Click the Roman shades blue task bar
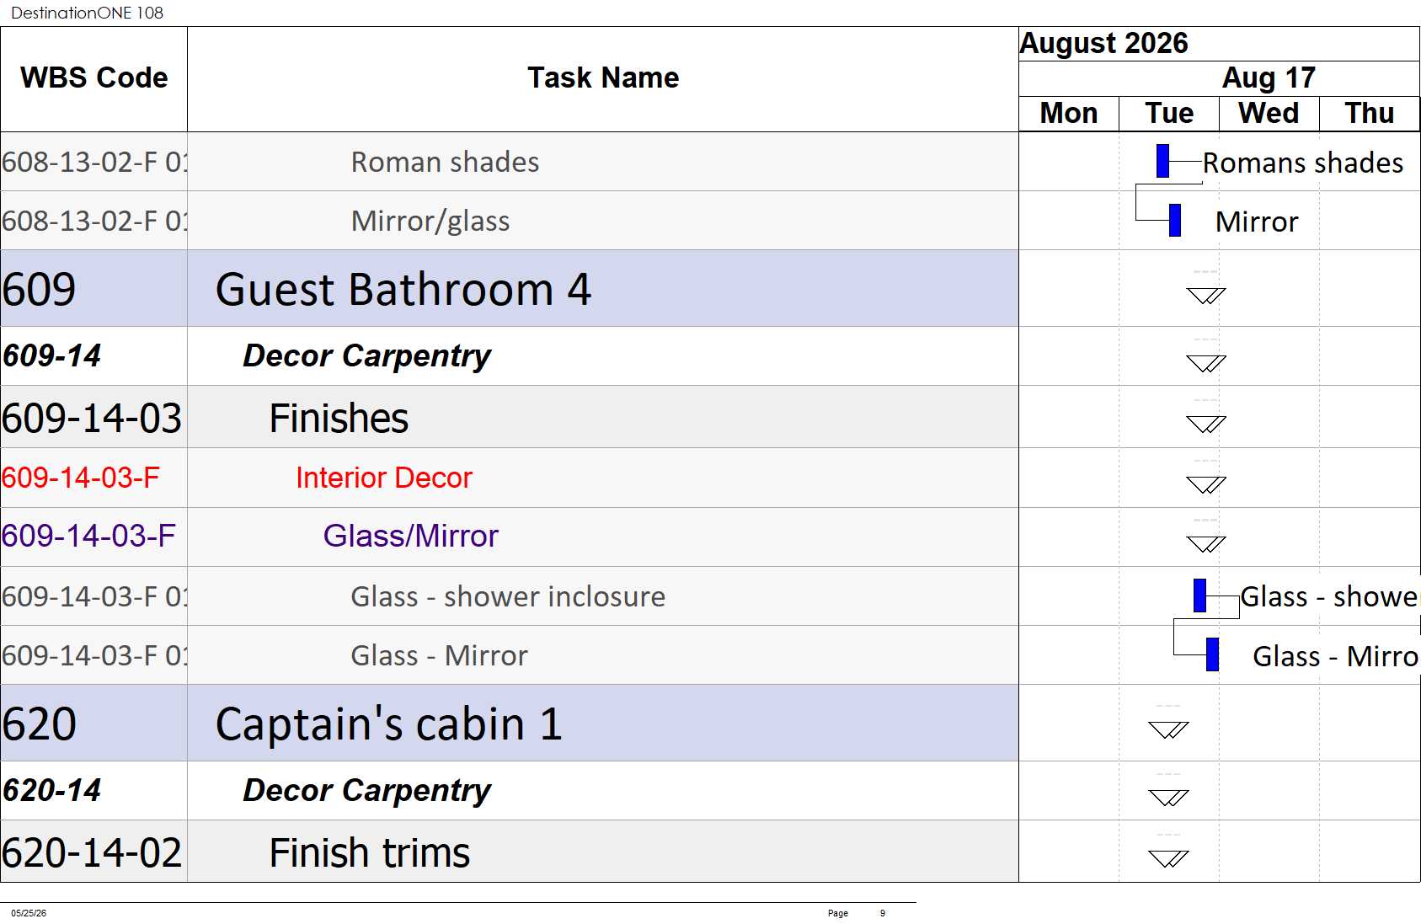The image size is (1421, 924). click(x=1162, y=161)
